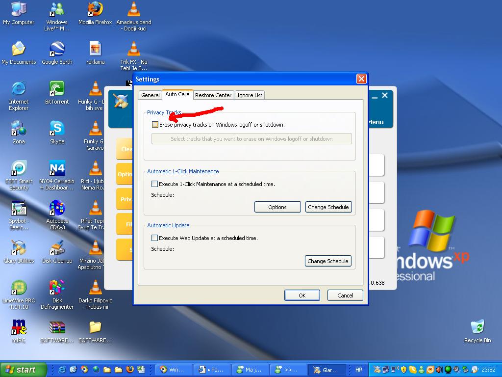Open the Recycle Bin

coord(477,328)
